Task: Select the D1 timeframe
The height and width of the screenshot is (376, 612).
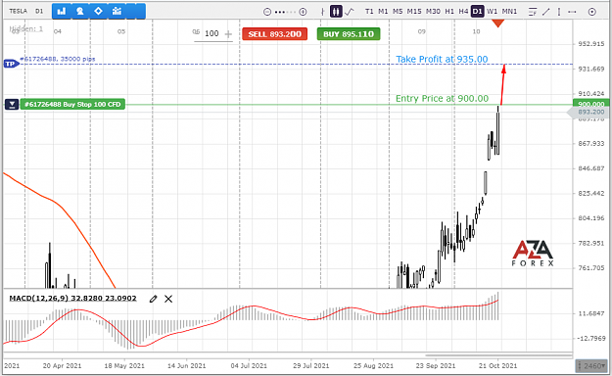Action: tap(477, 12)
